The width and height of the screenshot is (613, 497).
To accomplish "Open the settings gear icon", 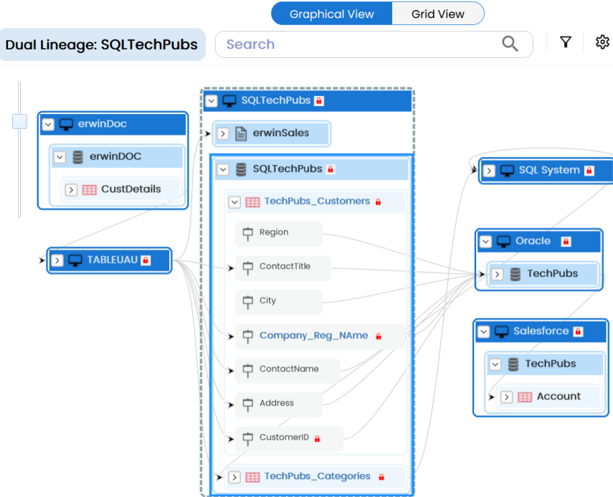I will pos(602,43).
